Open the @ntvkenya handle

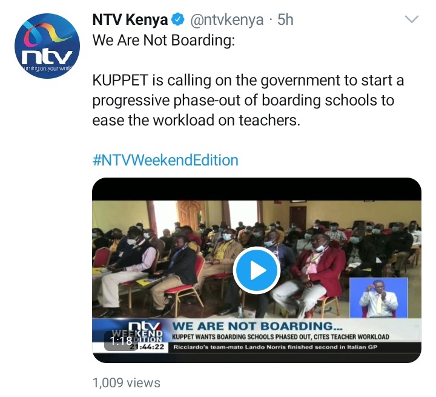point(226,20)
